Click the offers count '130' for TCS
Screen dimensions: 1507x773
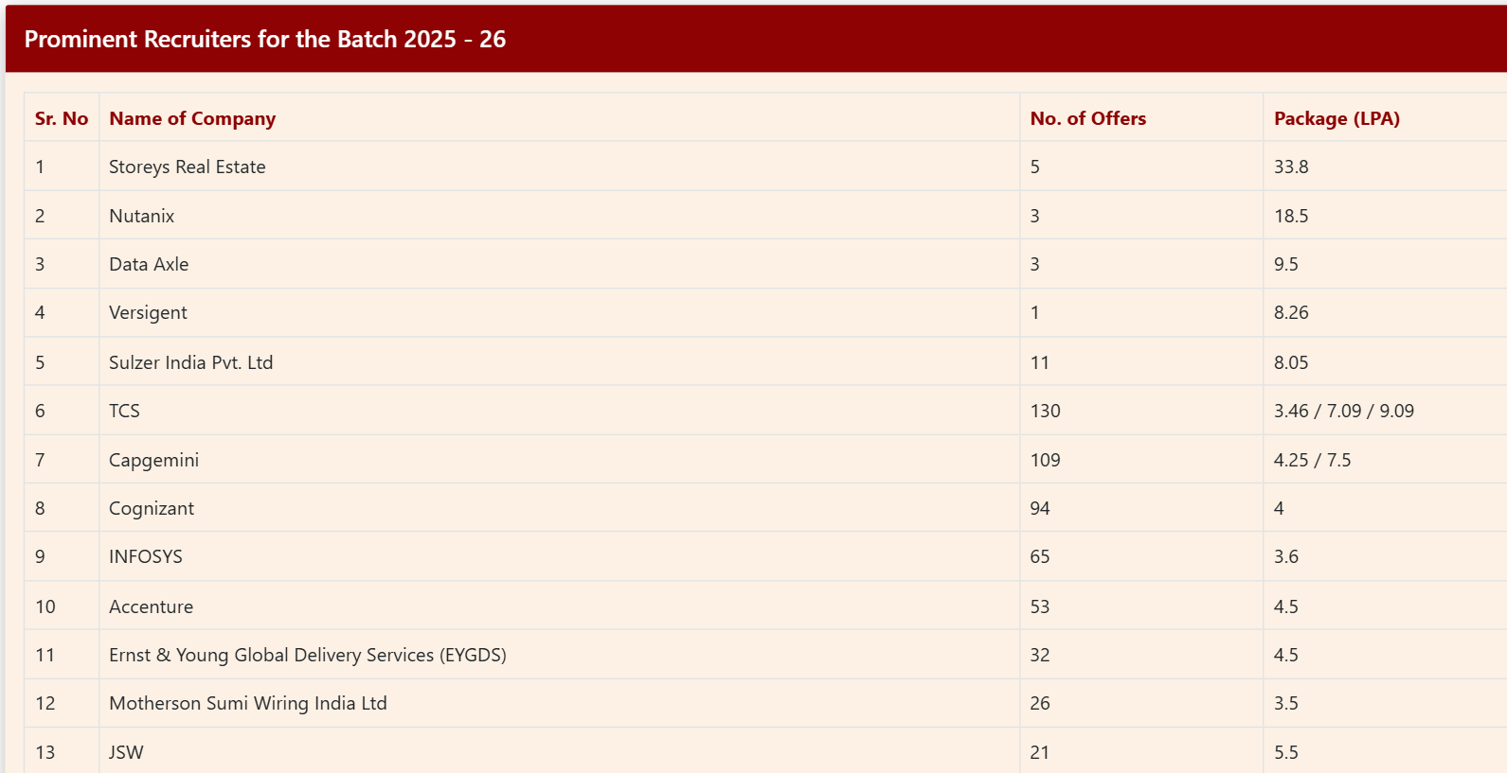[x=1045, y=411]
